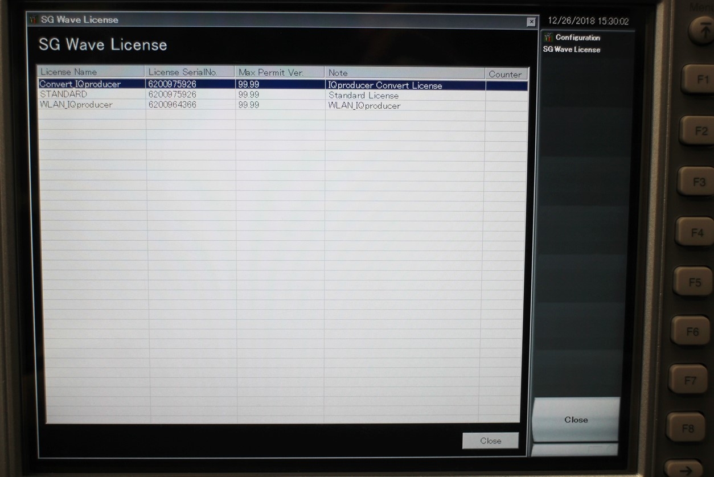Click the SG Wave License title bar icon
The height and width of the screenshot is (477, 714).
click(x=32, y=20)
